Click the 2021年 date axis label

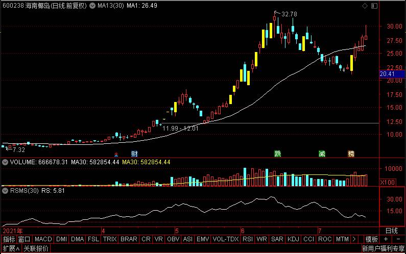tap(13, 231)
